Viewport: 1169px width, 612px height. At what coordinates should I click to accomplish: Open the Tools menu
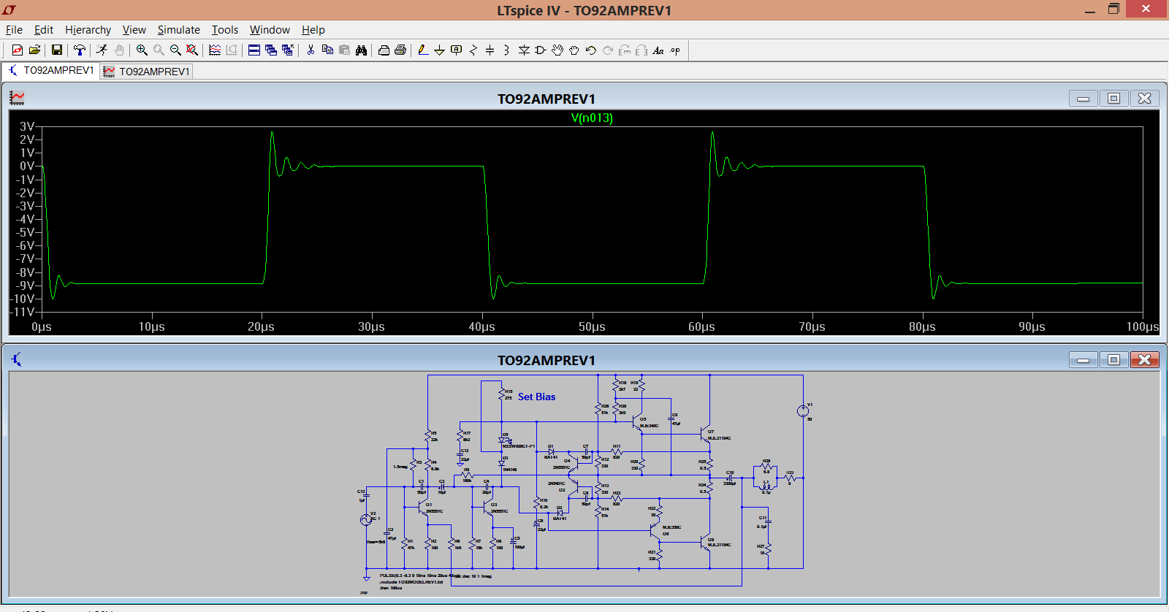pos(225,30)
